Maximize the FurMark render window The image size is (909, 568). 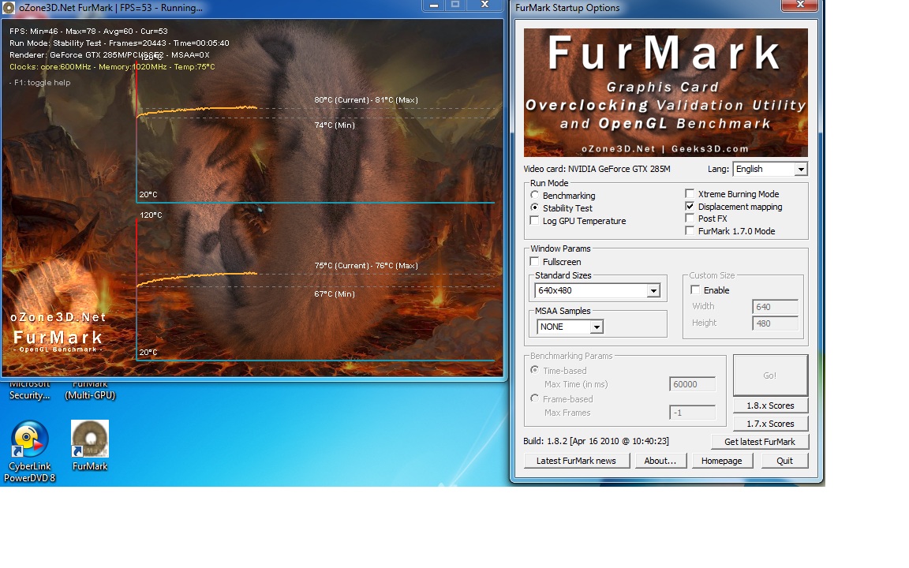click(x=455, y=6)
